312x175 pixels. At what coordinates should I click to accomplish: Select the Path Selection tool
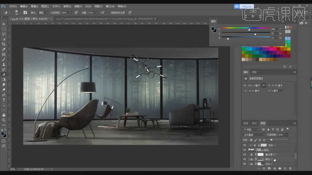pos(3,105)
